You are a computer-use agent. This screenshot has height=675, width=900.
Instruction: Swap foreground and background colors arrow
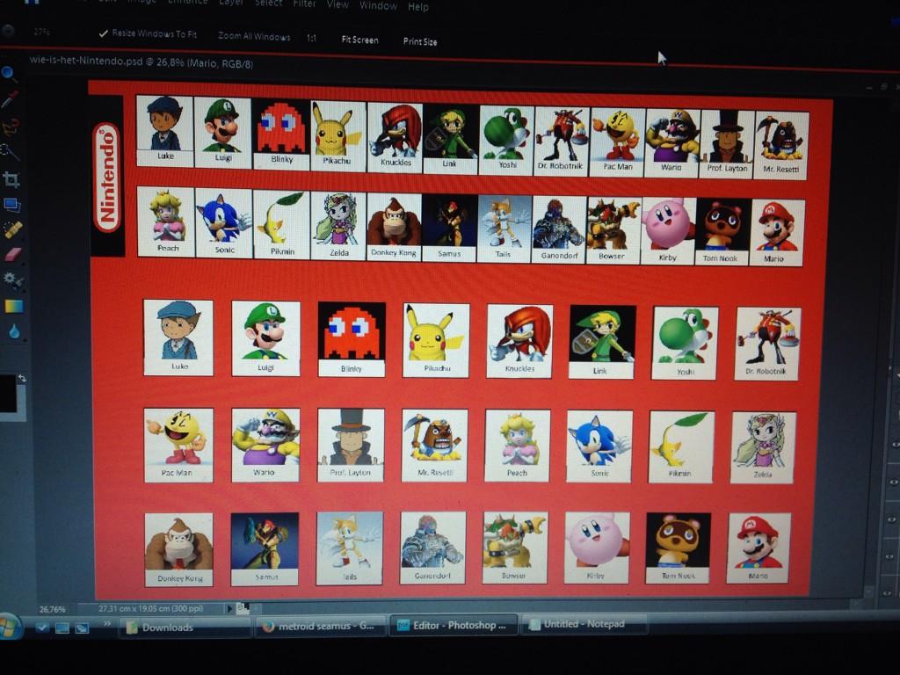pos(22,378)
